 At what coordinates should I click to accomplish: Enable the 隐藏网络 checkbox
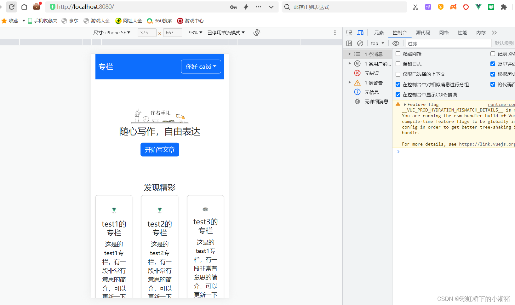pos(398,54)
